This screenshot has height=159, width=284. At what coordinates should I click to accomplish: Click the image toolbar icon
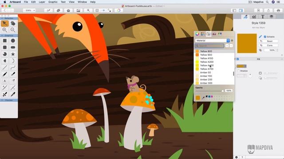[78, 11]
